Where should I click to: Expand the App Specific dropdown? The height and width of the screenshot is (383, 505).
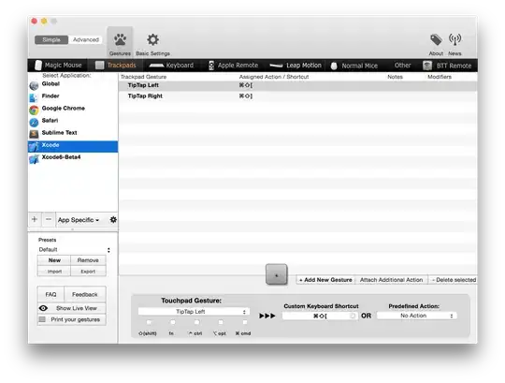(79, 220)
